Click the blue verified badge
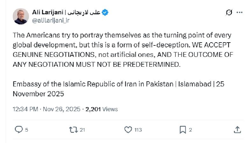248x143 pixels. (x=105, y=12)
